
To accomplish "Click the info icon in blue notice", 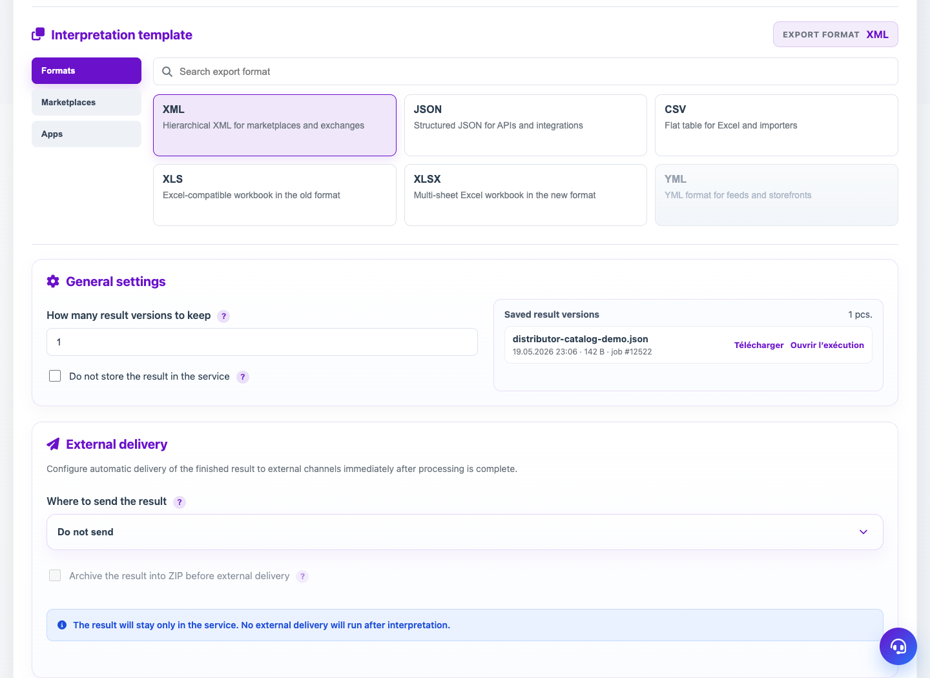I will 62,625.
